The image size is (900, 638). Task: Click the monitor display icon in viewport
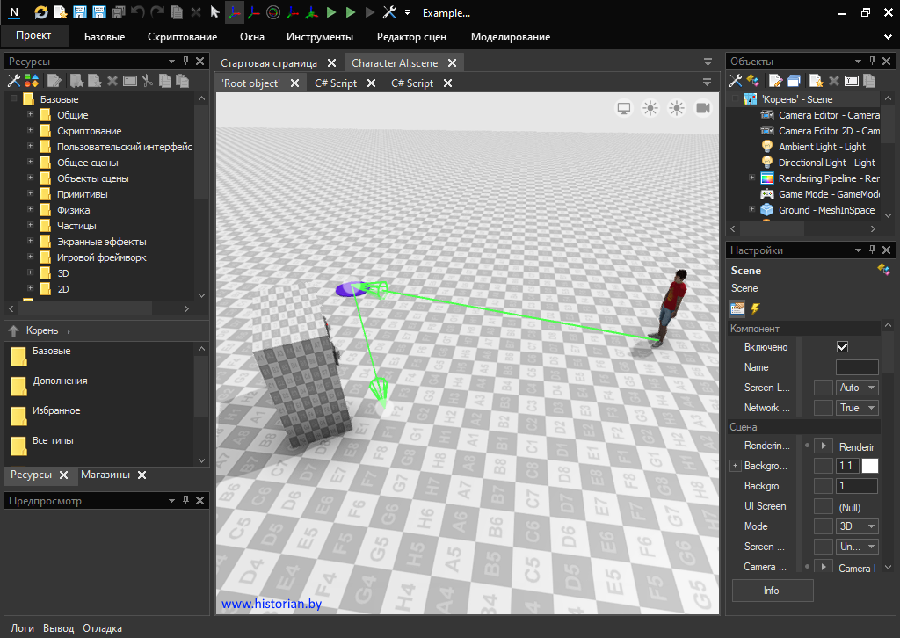tap(624, 108)
